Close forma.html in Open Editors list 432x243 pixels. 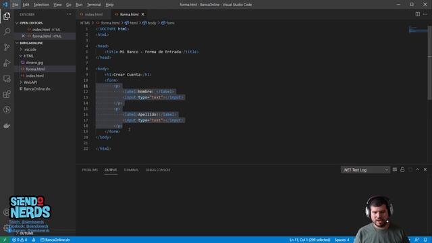coord(23,36)
